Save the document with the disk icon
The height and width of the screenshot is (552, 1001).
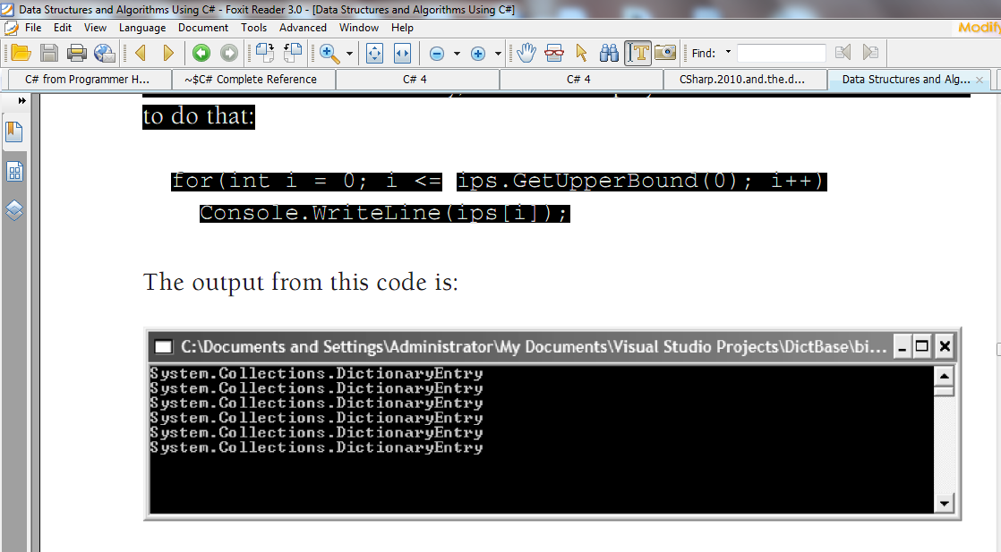49,54
